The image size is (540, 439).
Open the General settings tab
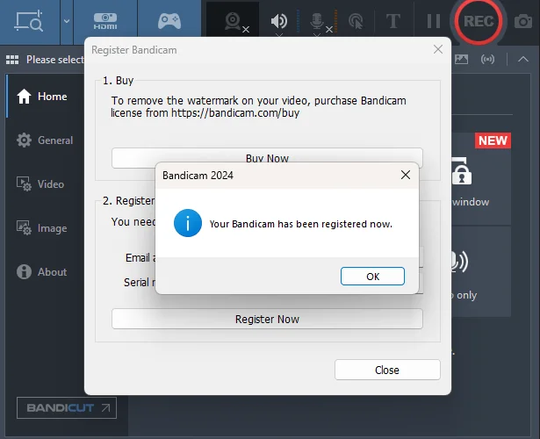[45, 140]
